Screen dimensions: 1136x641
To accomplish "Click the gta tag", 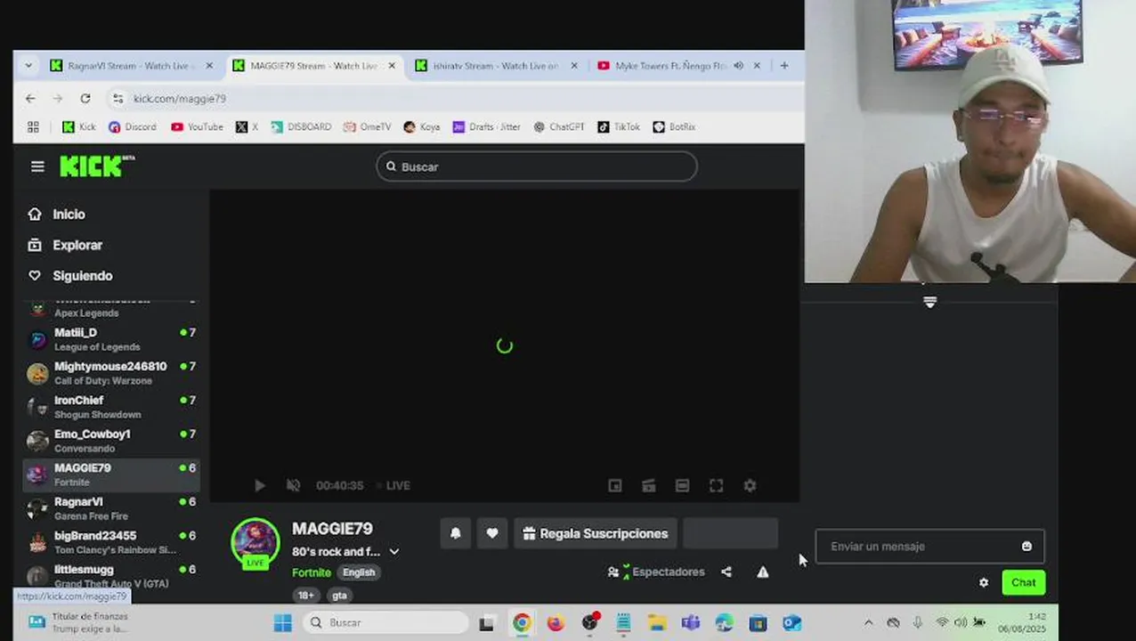I will (x=339, y=595).
